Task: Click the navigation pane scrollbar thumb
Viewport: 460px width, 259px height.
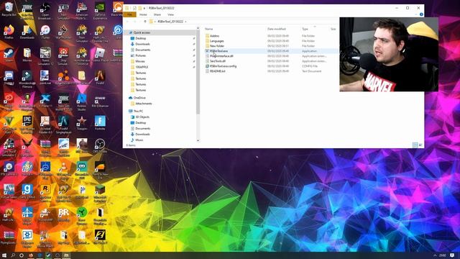Action: (198, 72)
